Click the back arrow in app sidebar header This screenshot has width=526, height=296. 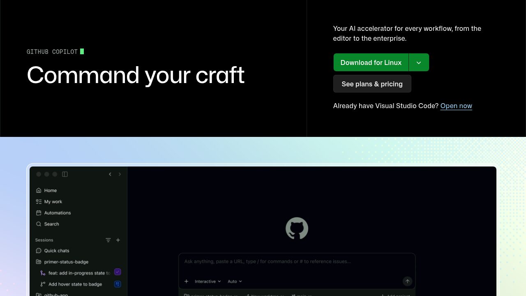110,174
